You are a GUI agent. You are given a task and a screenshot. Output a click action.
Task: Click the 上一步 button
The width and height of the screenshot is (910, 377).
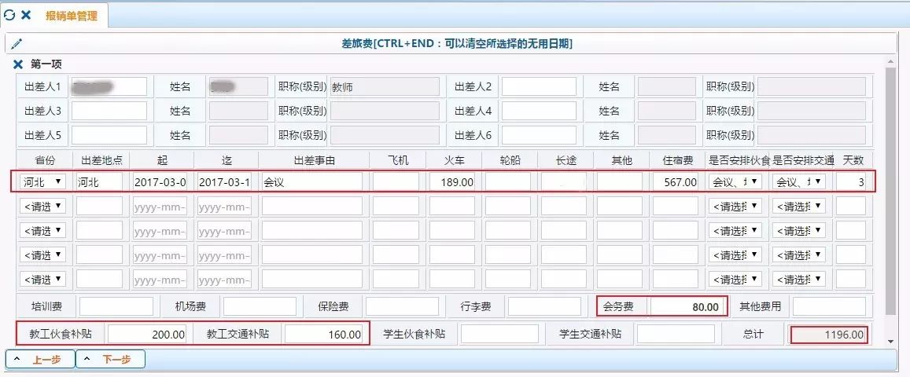point(40,359)
